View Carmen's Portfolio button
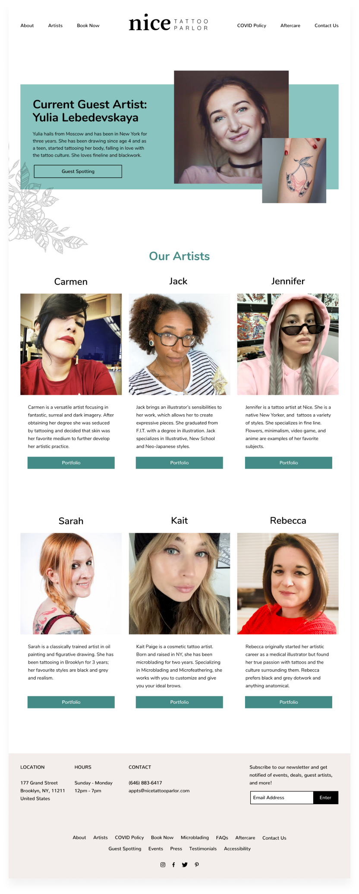 pyautogui.click(x=71, y=463)
